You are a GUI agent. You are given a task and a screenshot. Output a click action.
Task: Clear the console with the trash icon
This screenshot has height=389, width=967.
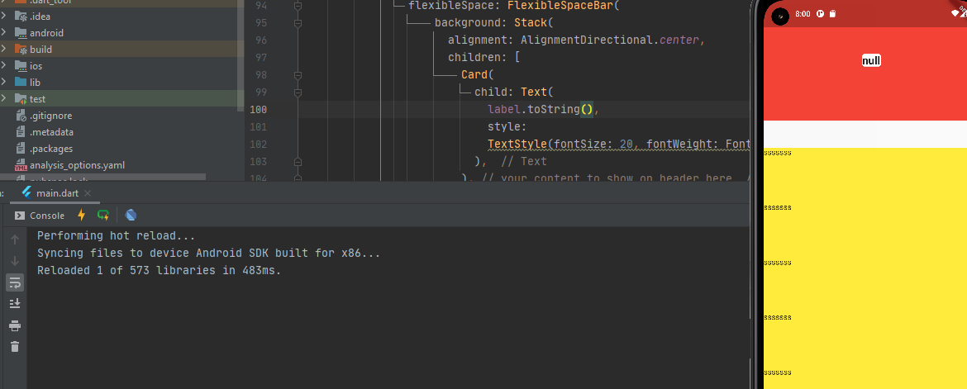16,346
